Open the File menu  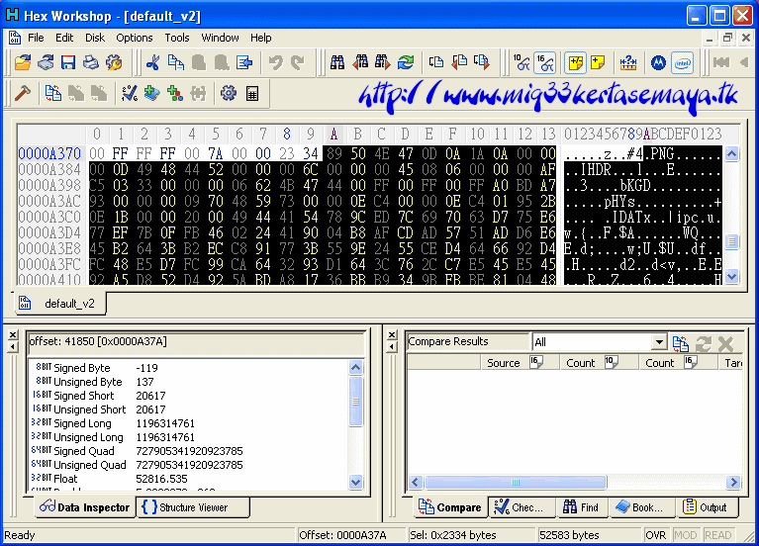pyautogui.click(x=36, y=38)
